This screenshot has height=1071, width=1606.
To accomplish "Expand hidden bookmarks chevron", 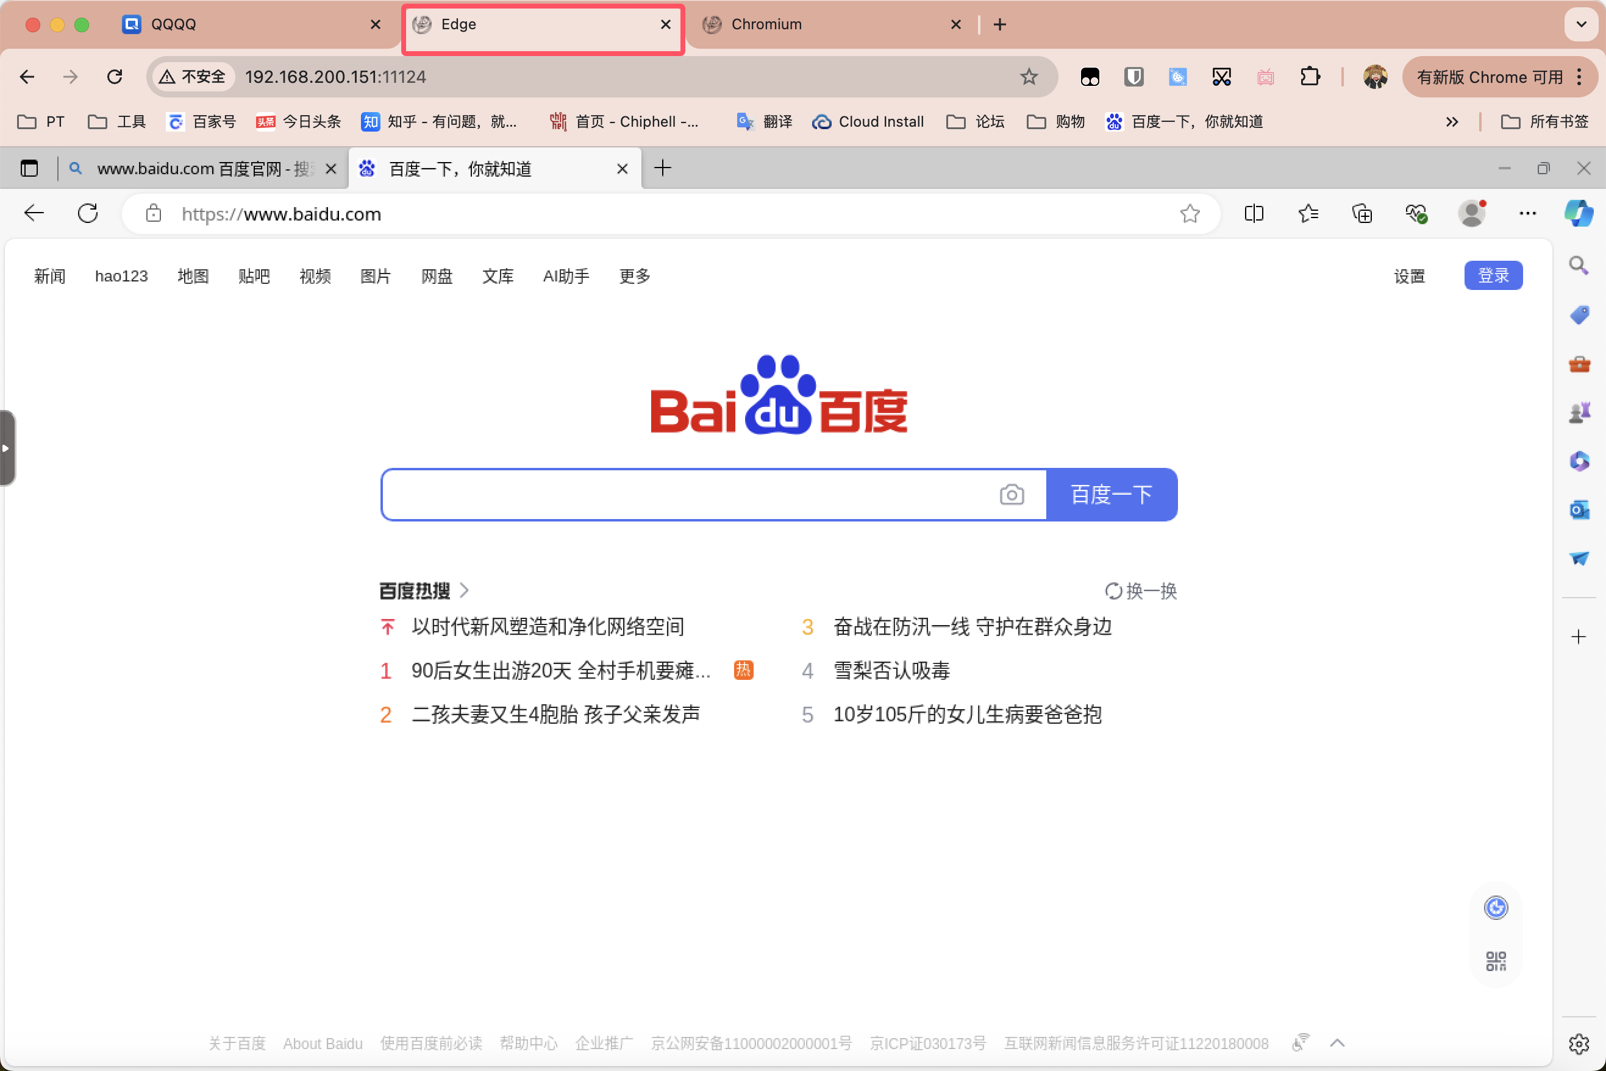I will 1452,122.
